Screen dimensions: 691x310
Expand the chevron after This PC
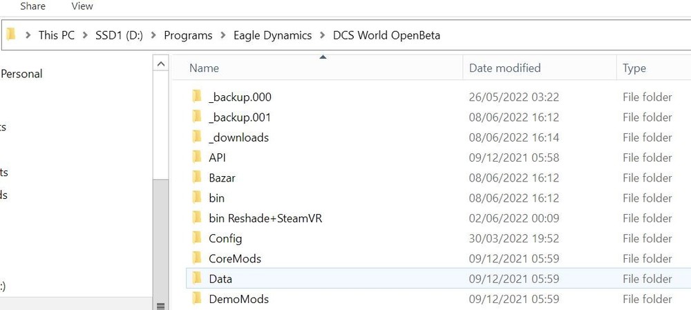pos(85,35)
